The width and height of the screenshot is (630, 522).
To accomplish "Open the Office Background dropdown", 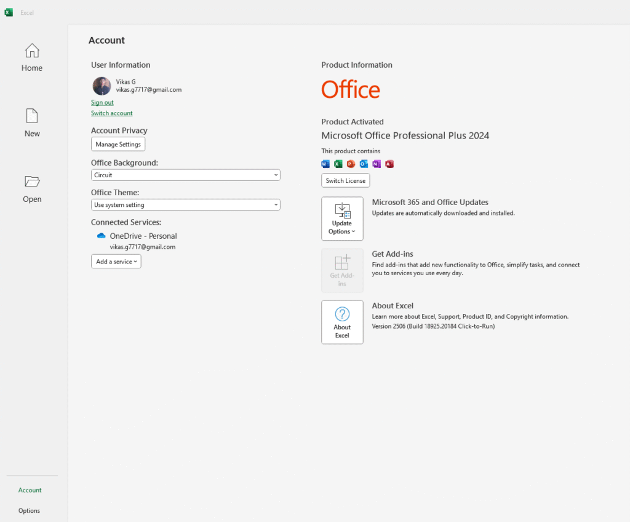I will (186, 175).
